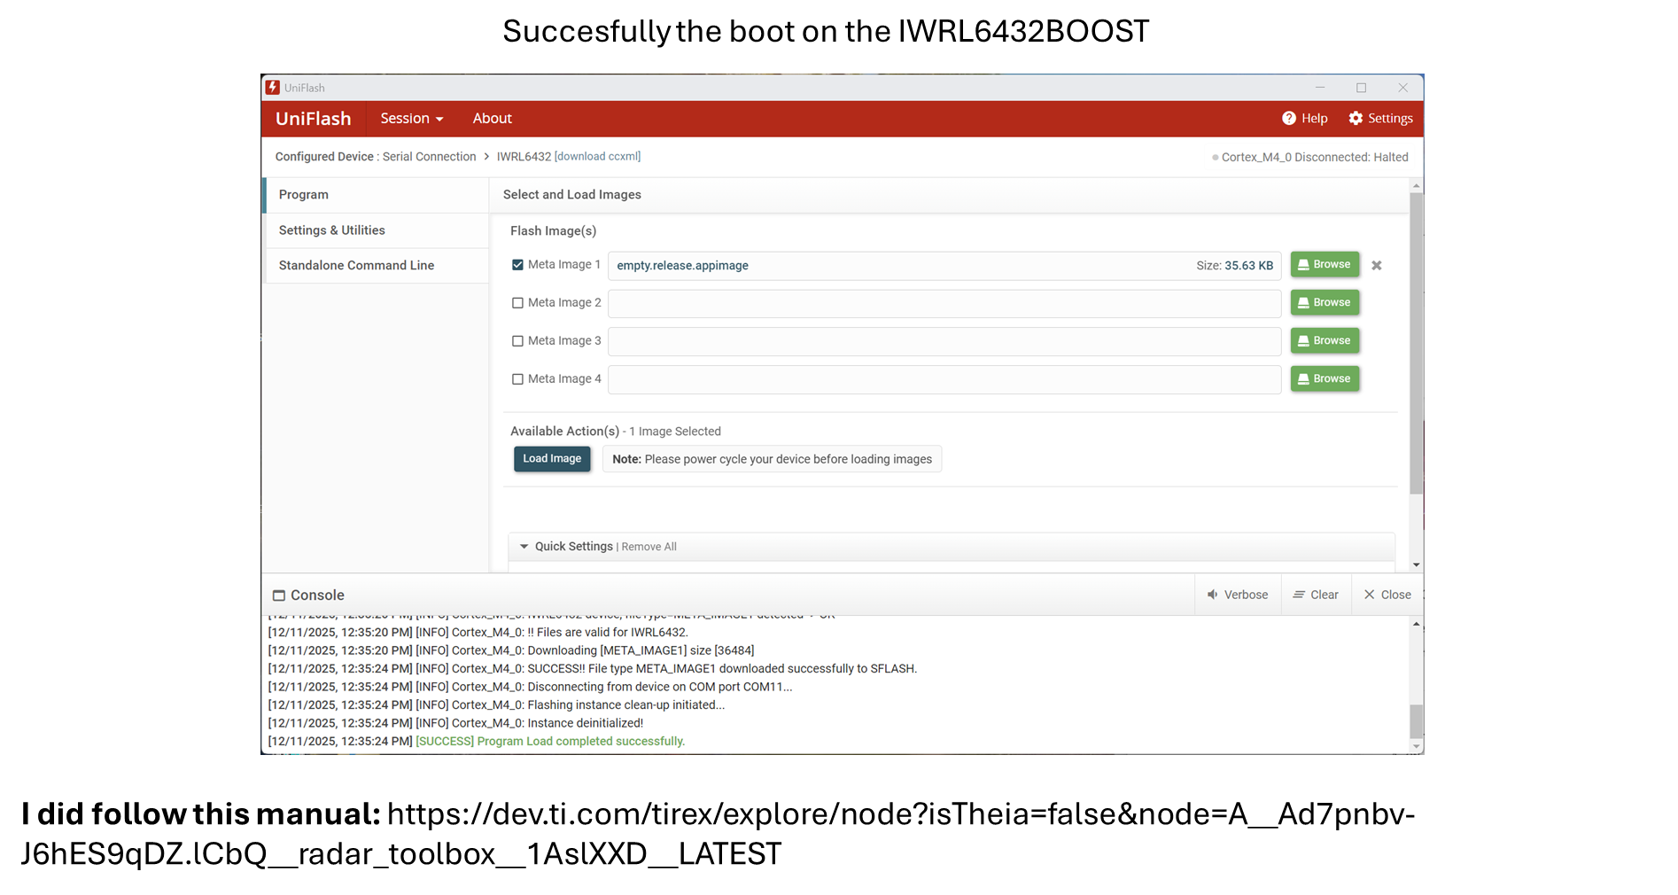Browse for Meta Image 2 file
This screenshot has height=895, width=1678.
click(1325, 303)
